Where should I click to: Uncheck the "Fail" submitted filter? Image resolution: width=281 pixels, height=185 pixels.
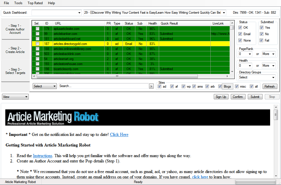tap(262, 40)
